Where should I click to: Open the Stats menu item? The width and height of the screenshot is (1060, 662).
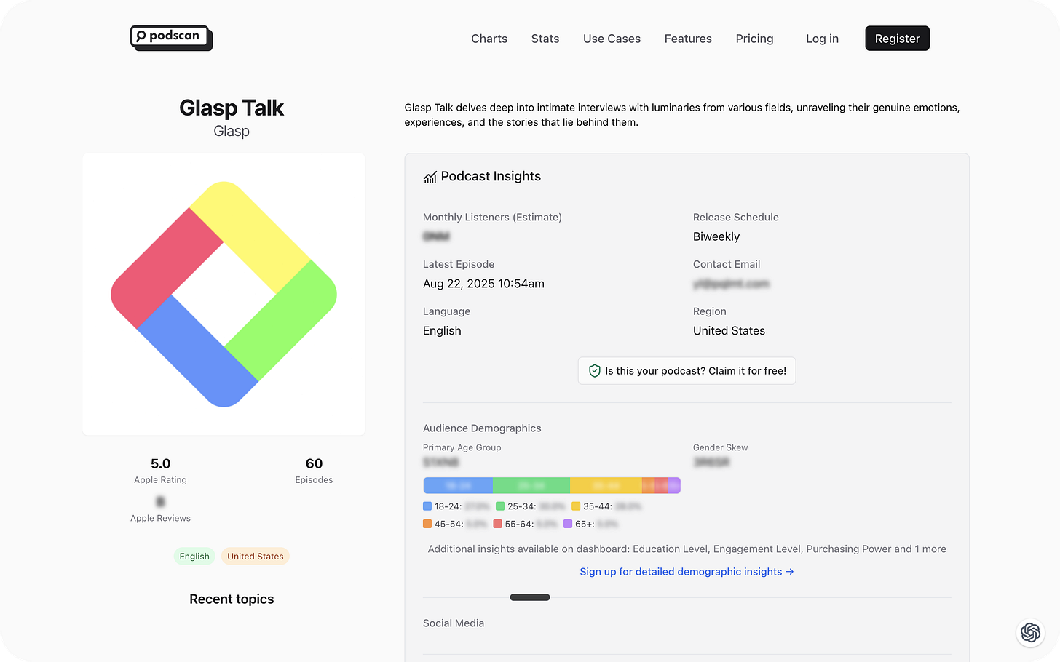(x=545, y=39)
